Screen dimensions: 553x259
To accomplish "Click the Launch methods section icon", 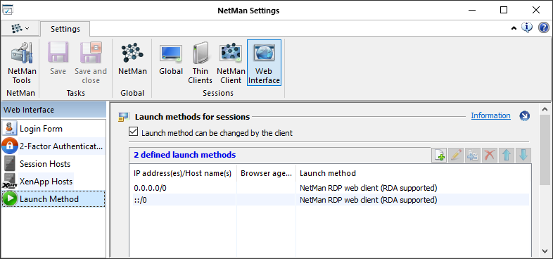I will point(124,117).
